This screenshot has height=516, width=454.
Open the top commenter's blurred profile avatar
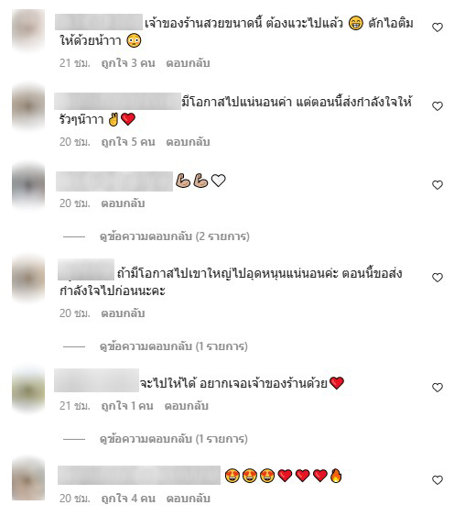[x=28, y=30]
